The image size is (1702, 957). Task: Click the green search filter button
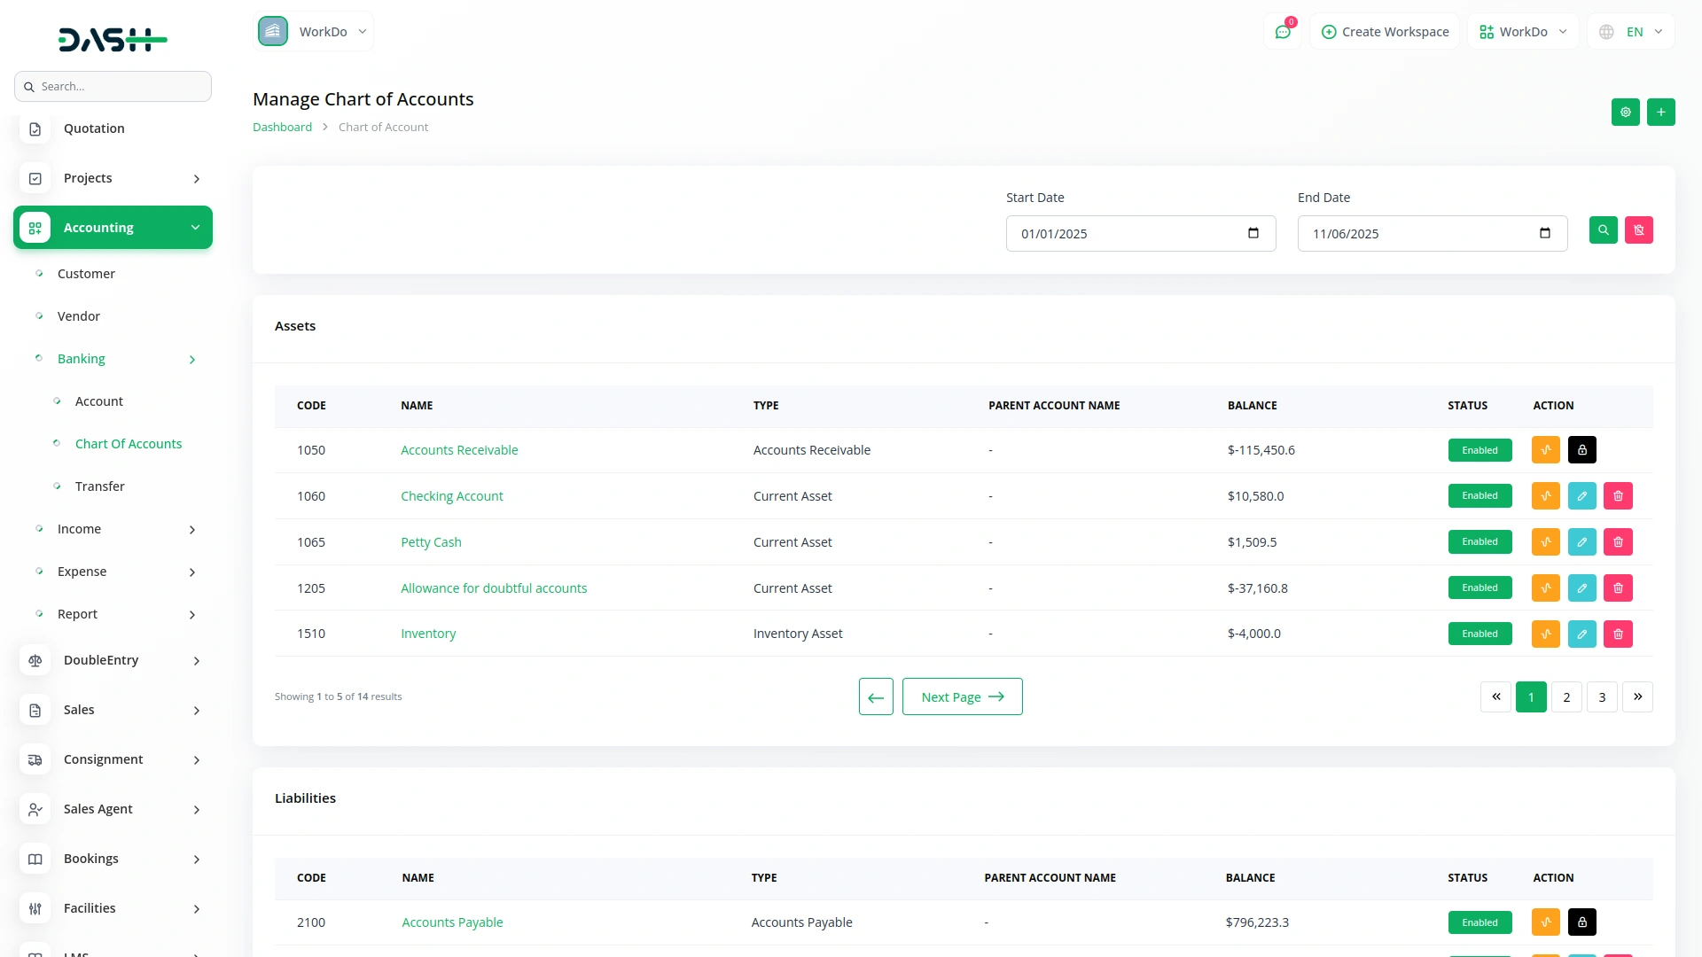tap(1603, 230)
